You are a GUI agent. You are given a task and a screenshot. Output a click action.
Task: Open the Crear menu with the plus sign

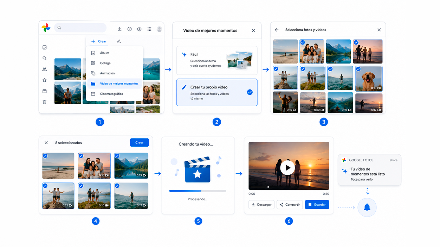coord(98,41)
